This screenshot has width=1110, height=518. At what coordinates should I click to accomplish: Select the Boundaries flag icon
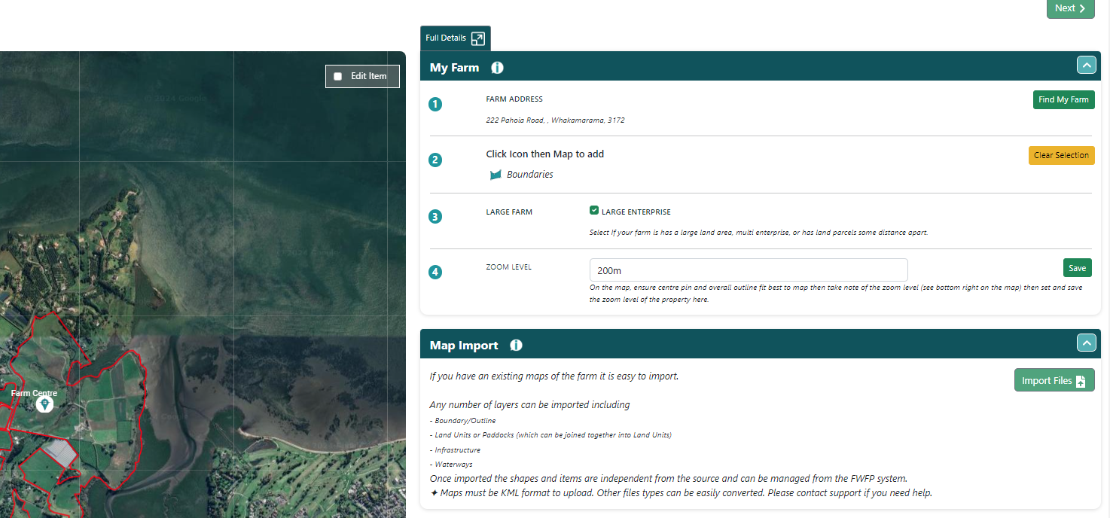(x=496, y=175)
